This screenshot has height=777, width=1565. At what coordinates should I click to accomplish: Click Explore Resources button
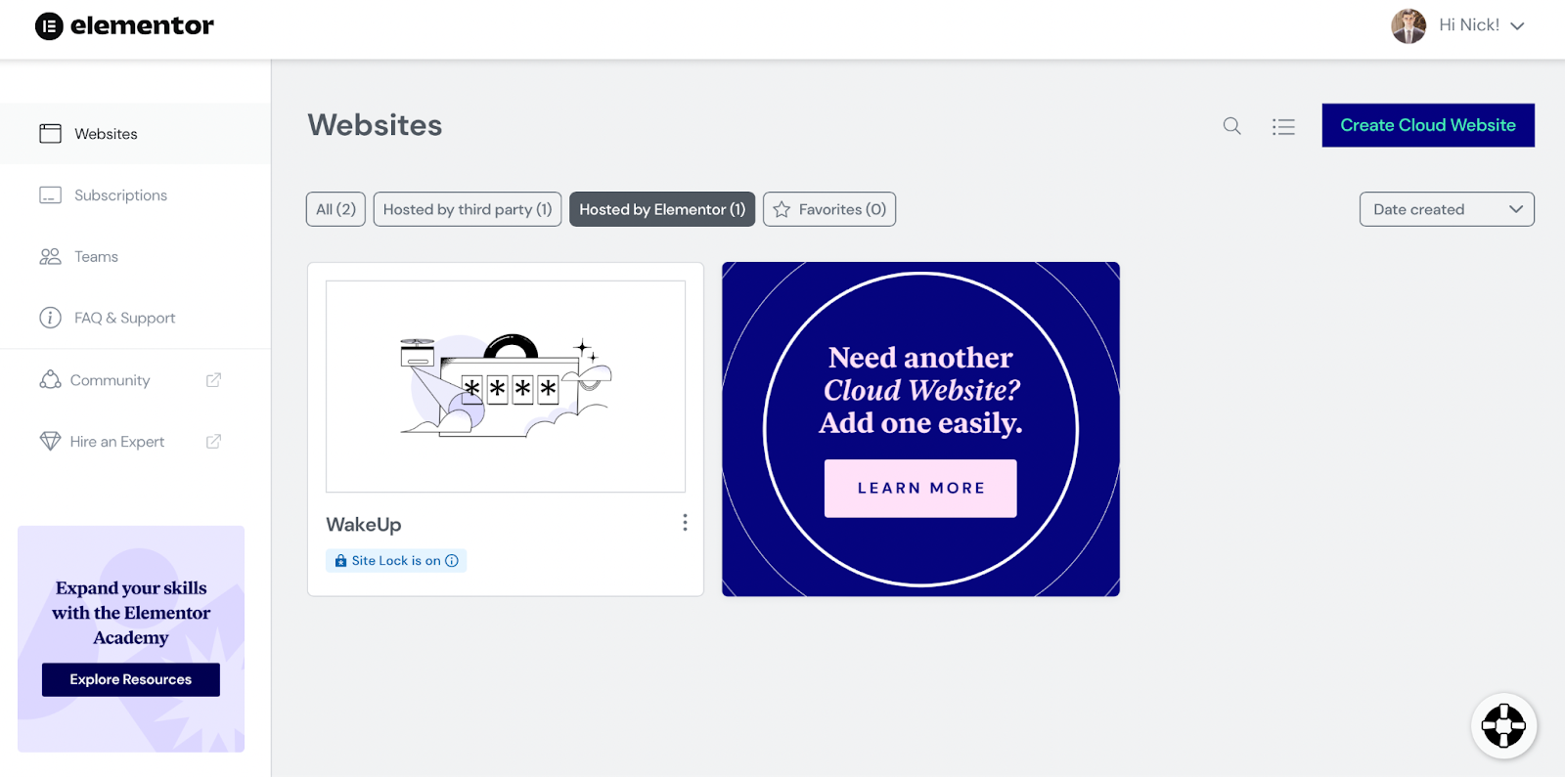tap(131, 679)
